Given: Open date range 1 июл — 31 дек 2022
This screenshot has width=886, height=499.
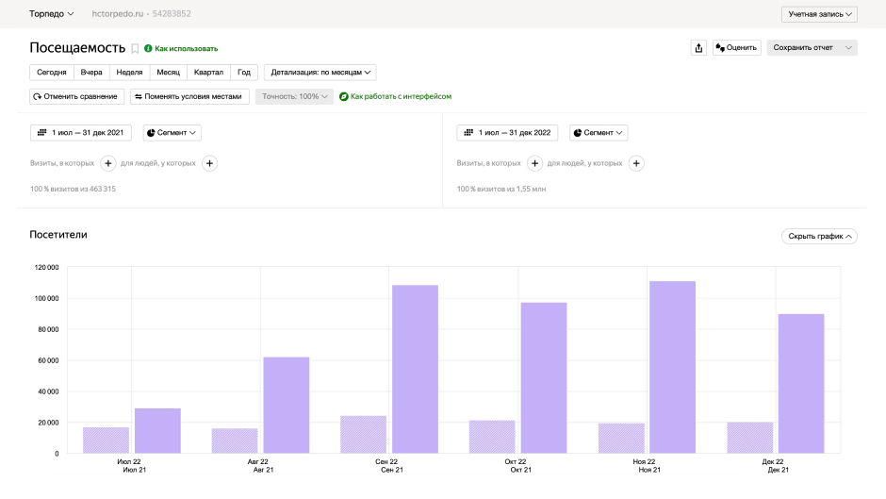Looking at the screenshot, I should [507, 133].
